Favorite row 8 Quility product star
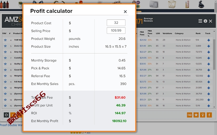This screenshot has width=217, height=135. coord(5,64)
